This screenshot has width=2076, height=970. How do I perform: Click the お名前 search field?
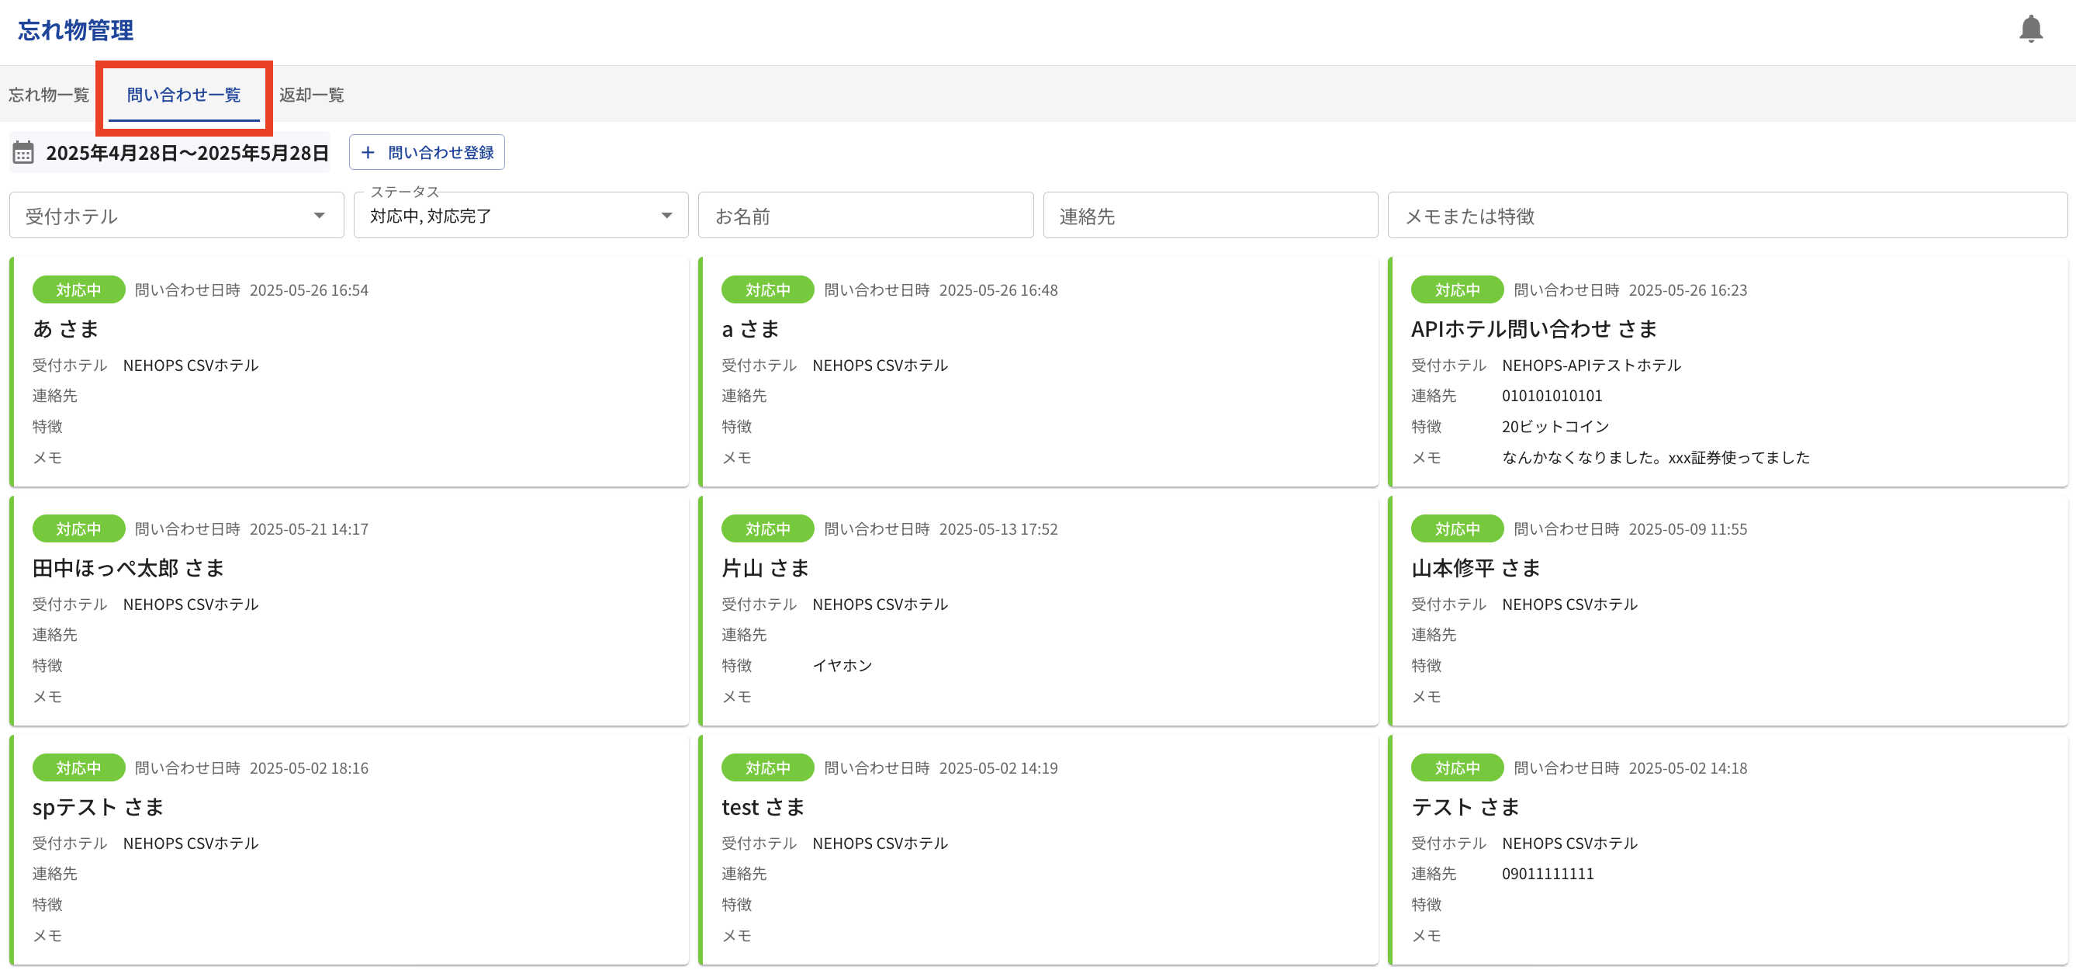[865, 215]
